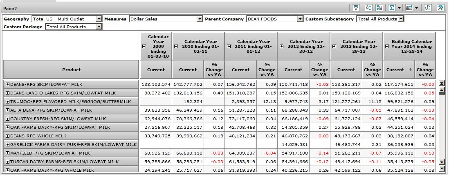Open the Sigma icon dropdown arrow
This screenshot has height=175, width=449.
(399, 8)
